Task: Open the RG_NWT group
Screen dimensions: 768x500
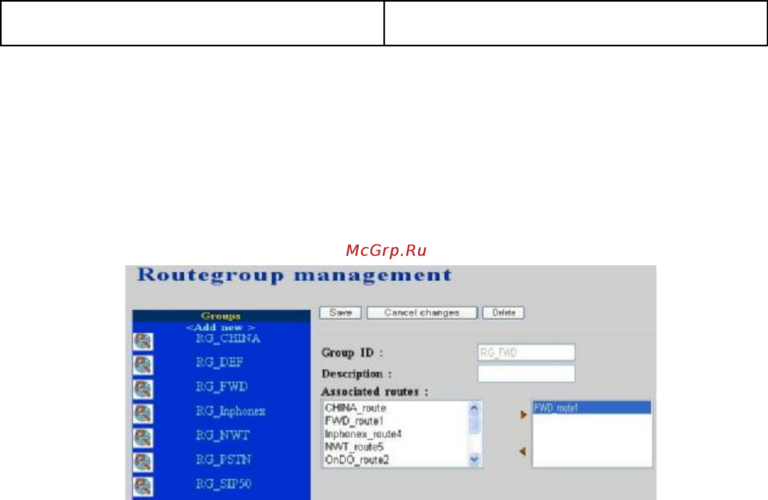Action: click(x=223, y=435)
